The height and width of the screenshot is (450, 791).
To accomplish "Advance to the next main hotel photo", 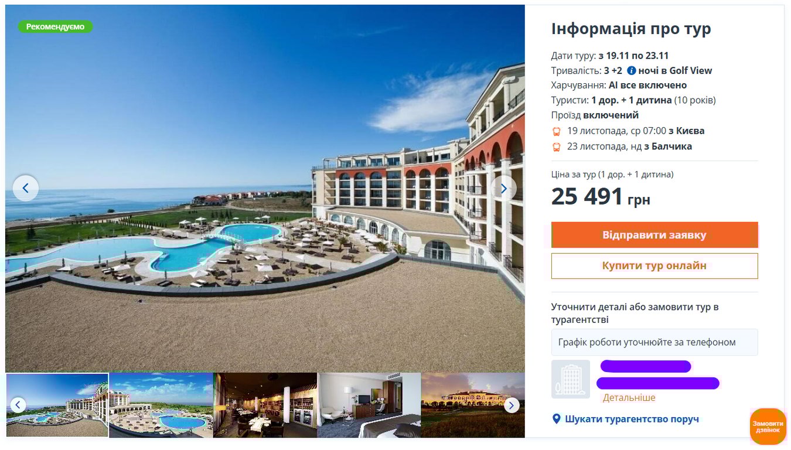I will coord(503,188).
